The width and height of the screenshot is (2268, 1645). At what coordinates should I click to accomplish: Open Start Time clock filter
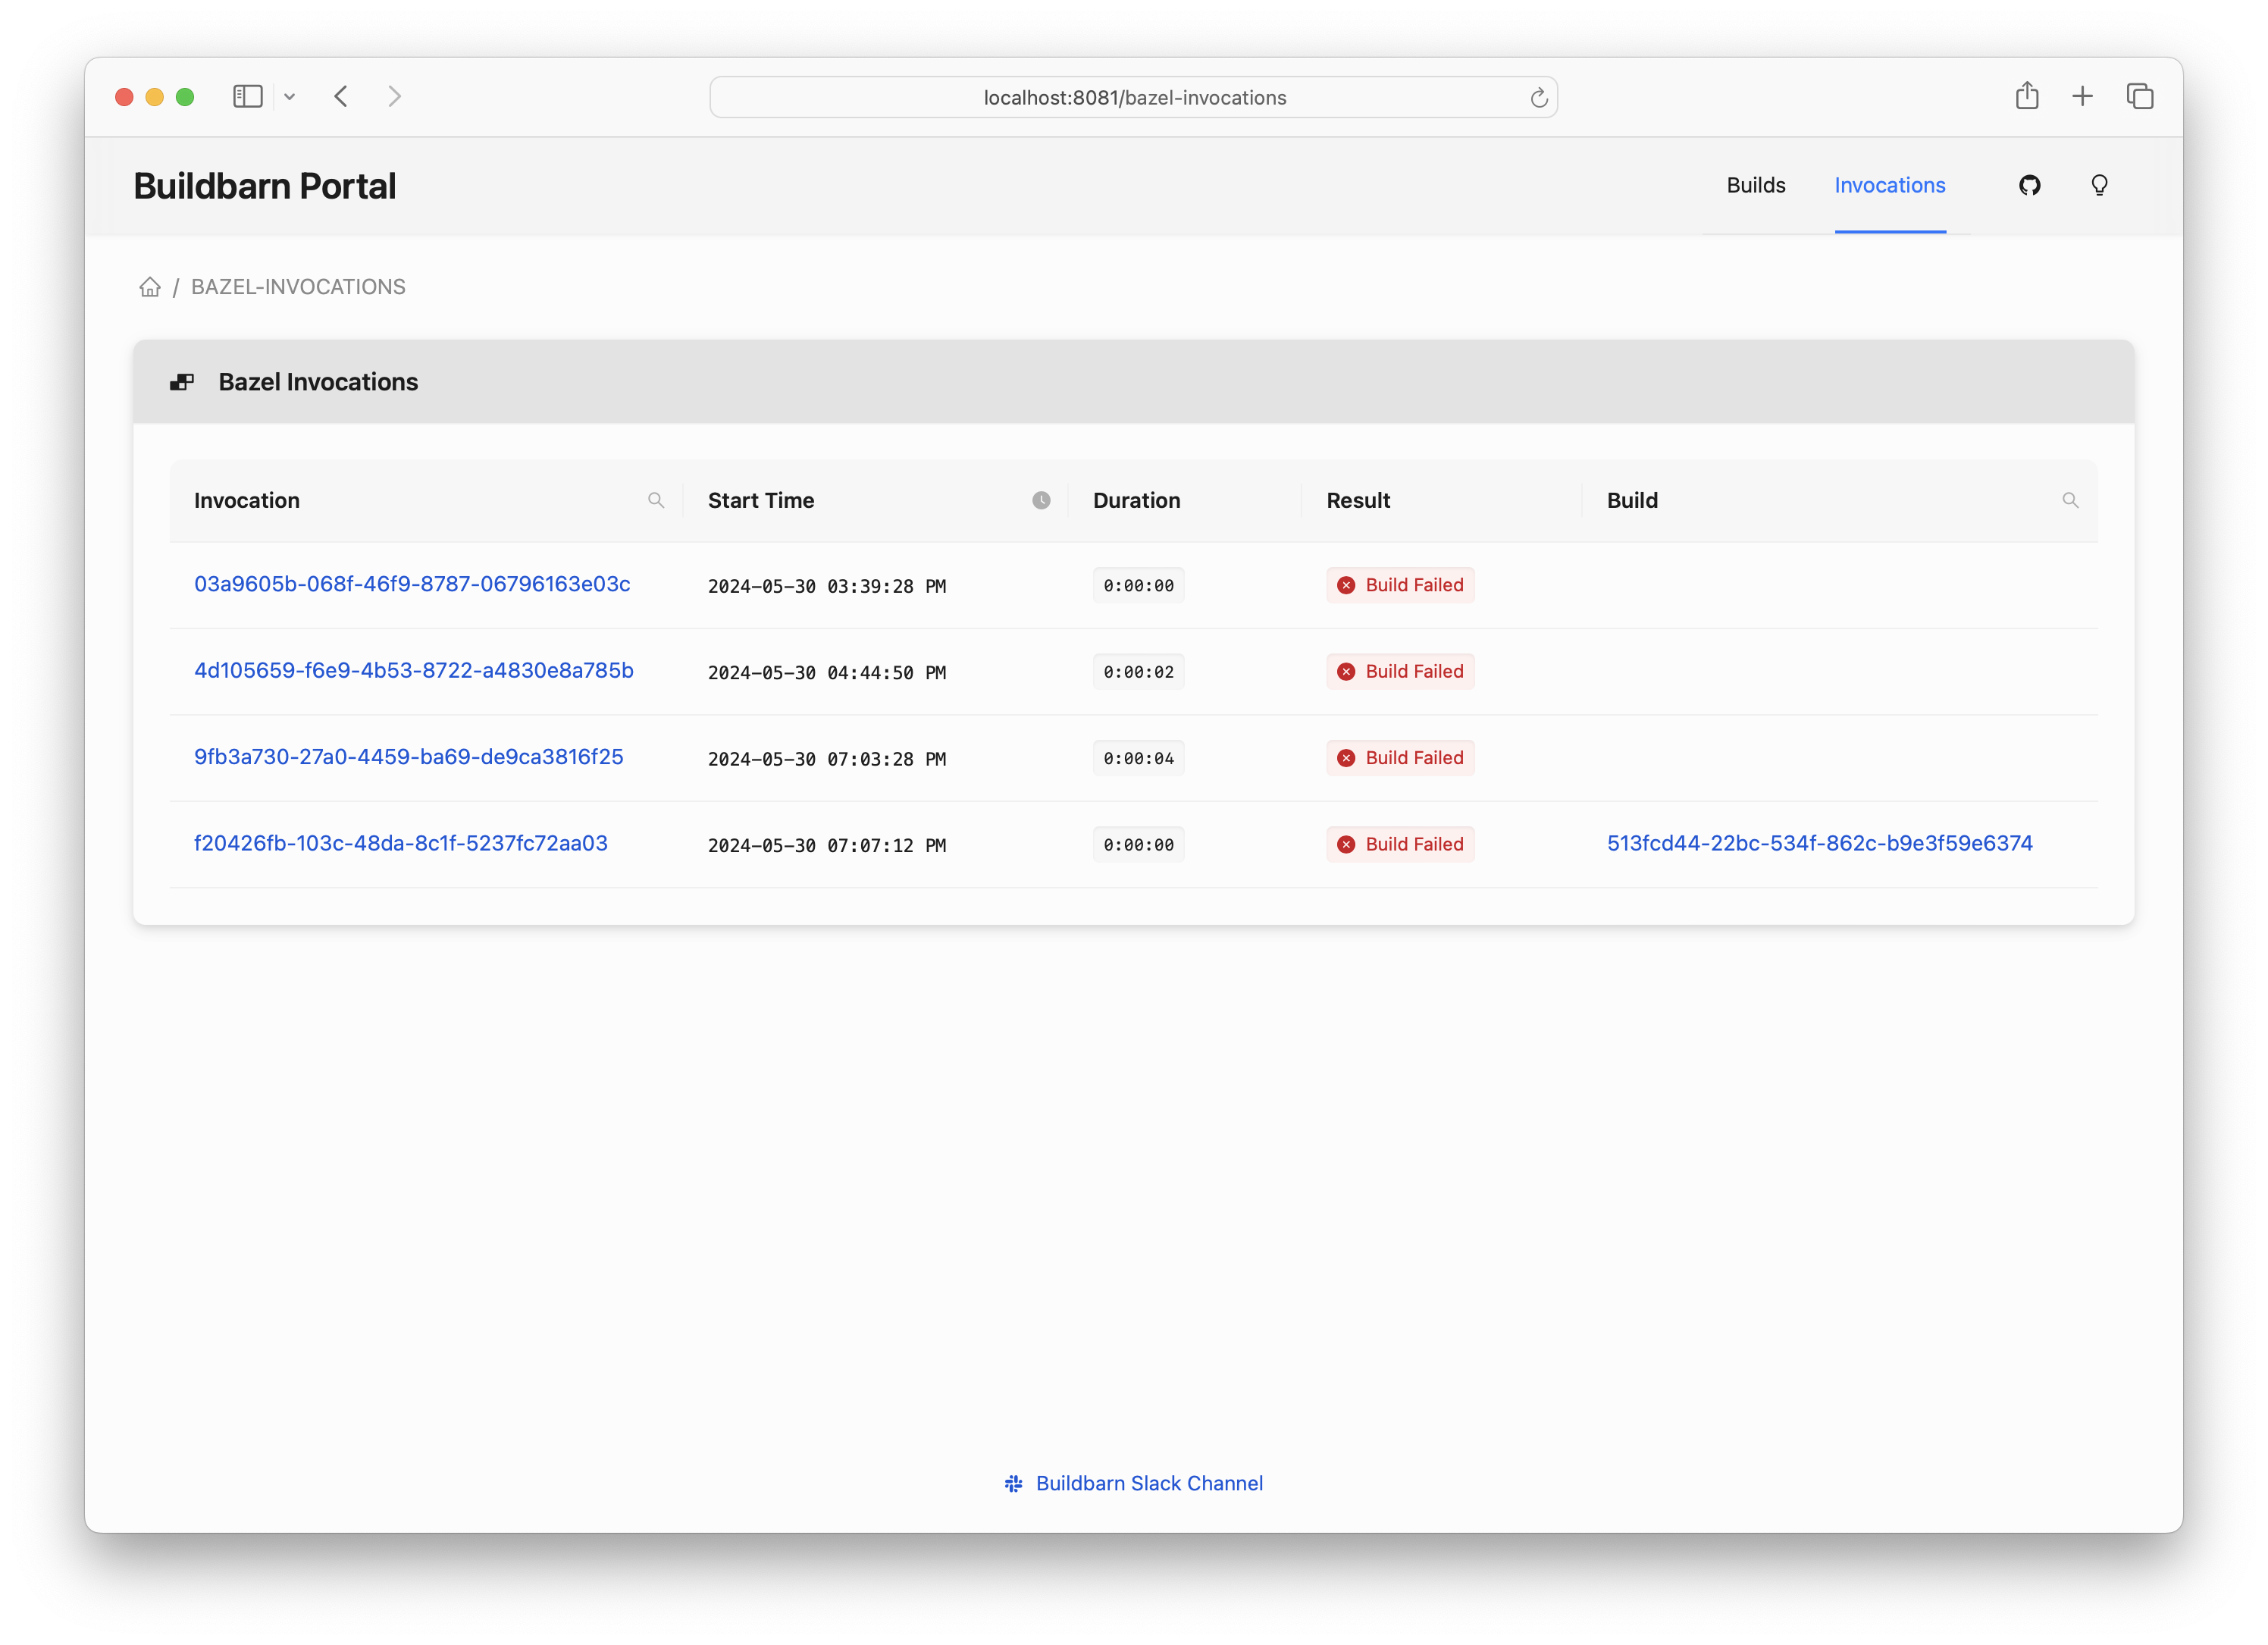coord(1041,500)
